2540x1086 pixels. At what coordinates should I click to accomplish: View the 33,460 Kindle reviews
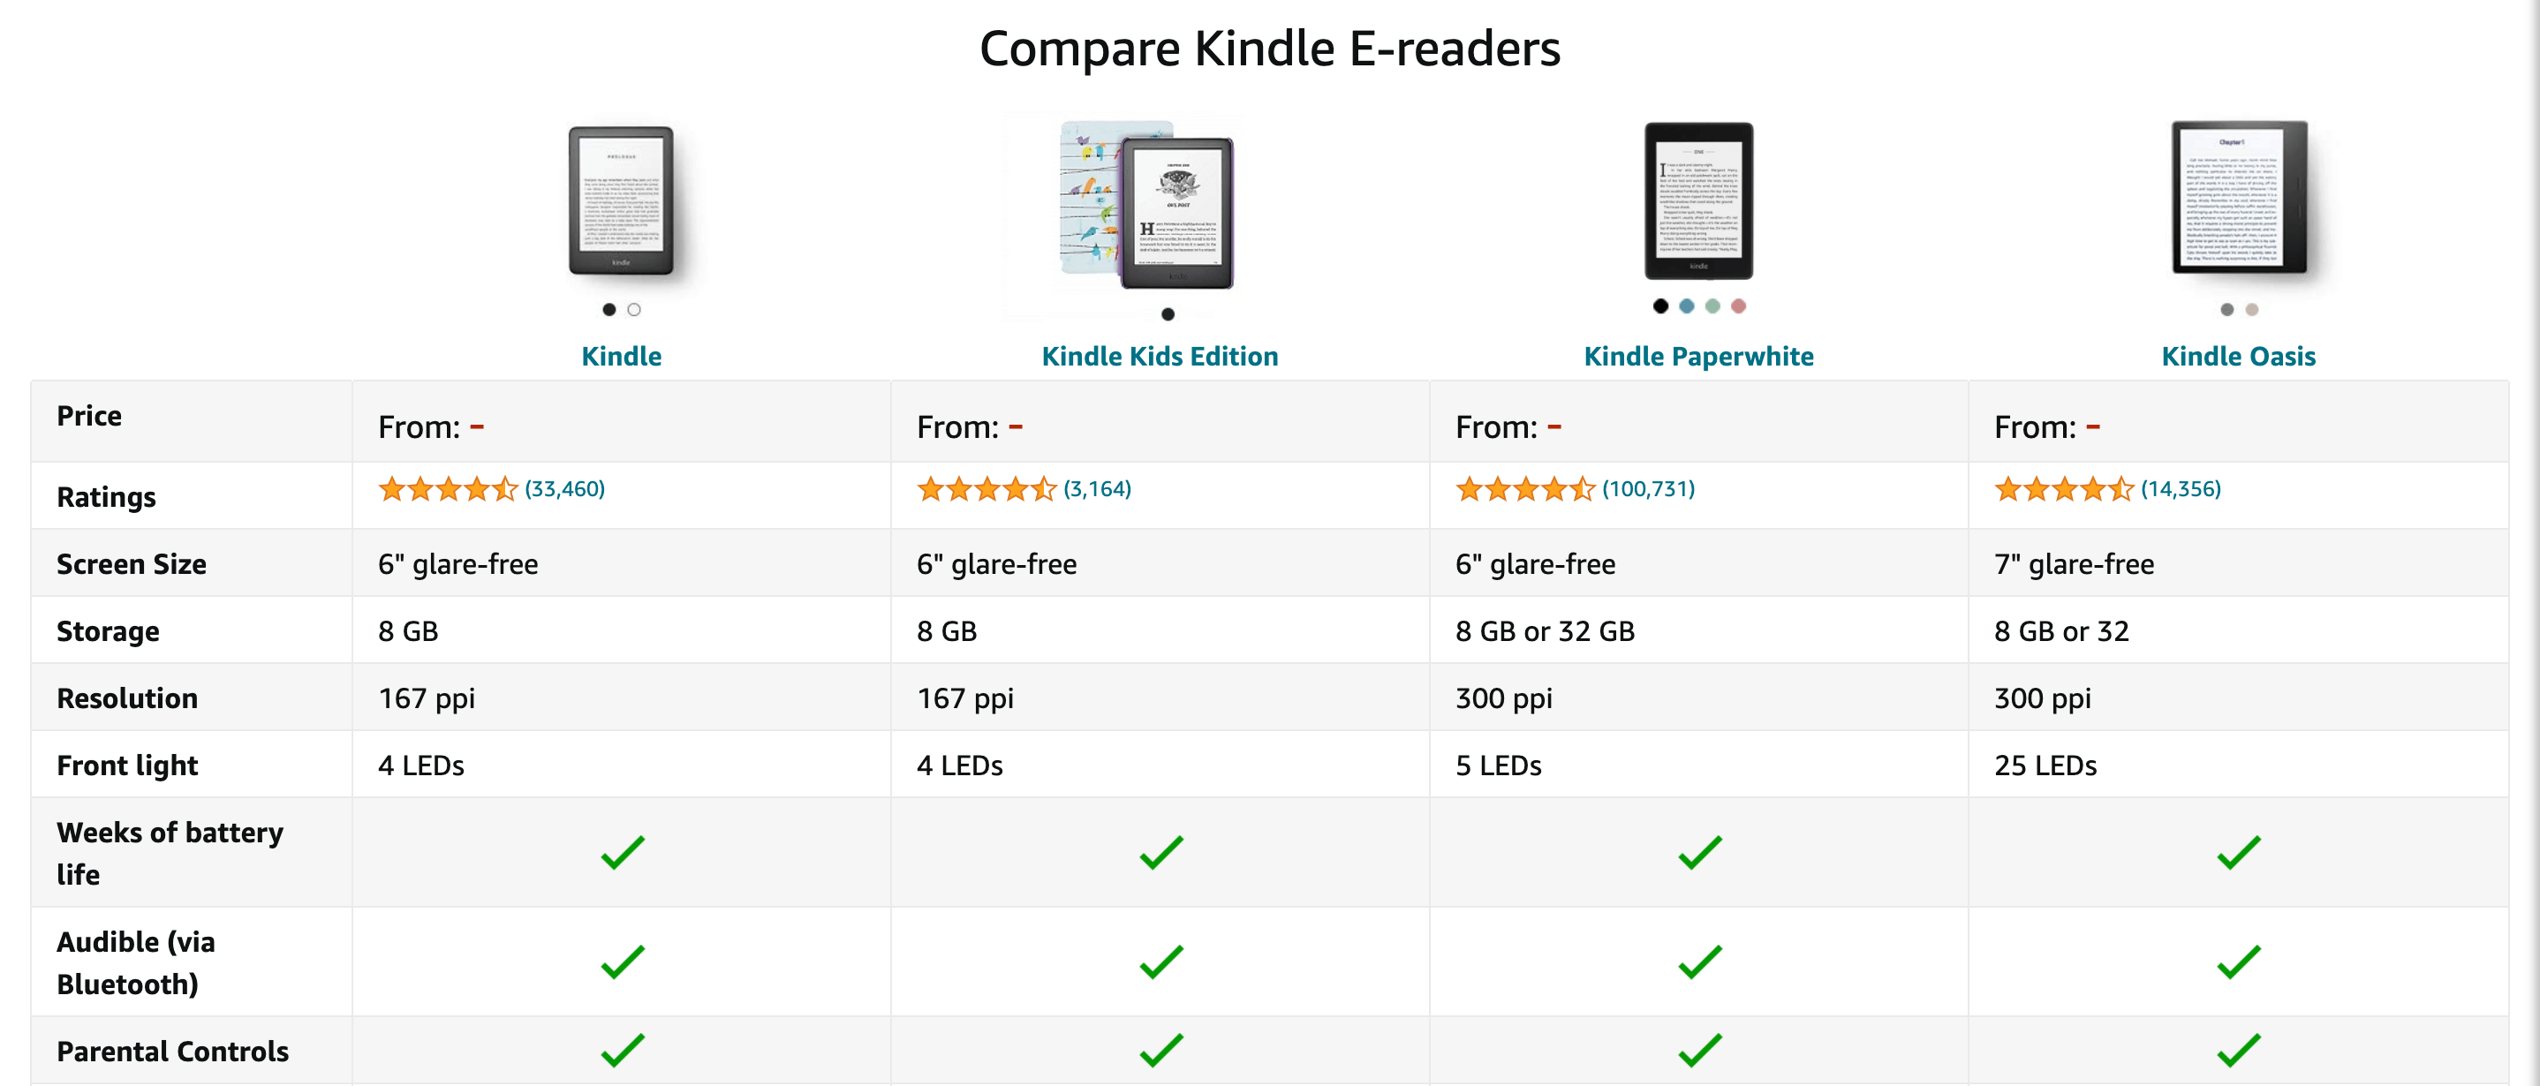(565, 489)
